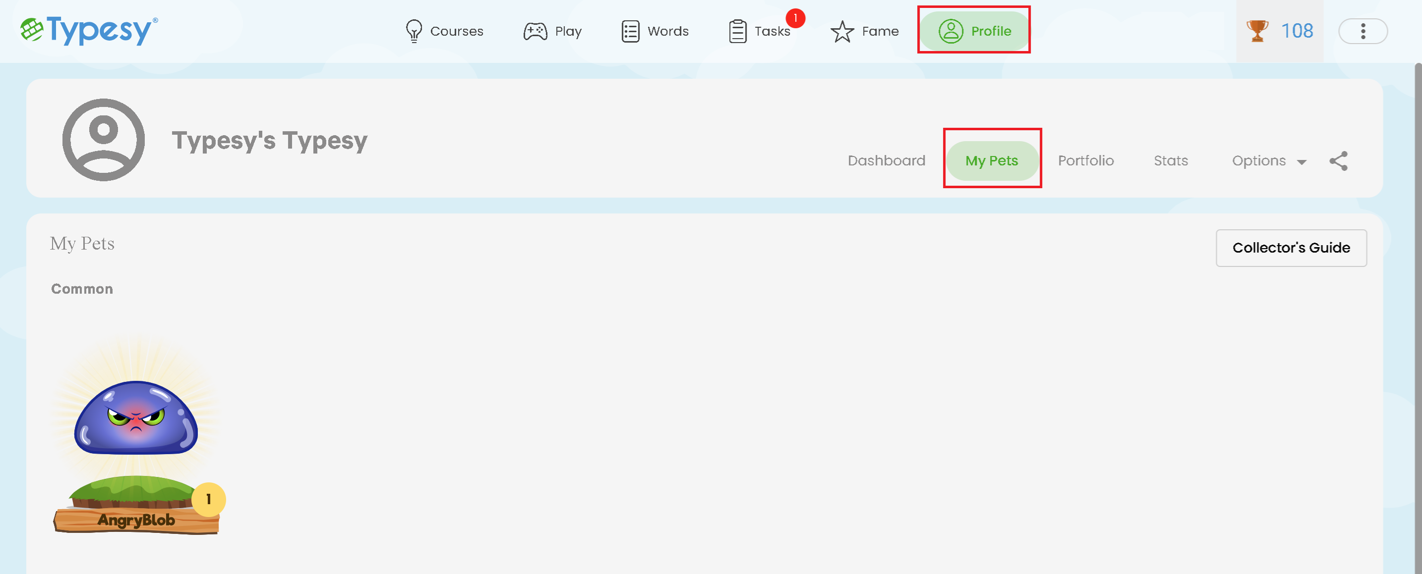Click the Tasks clipboard icon
Viewport: 1422px width, 574px height.
[737, 31]
